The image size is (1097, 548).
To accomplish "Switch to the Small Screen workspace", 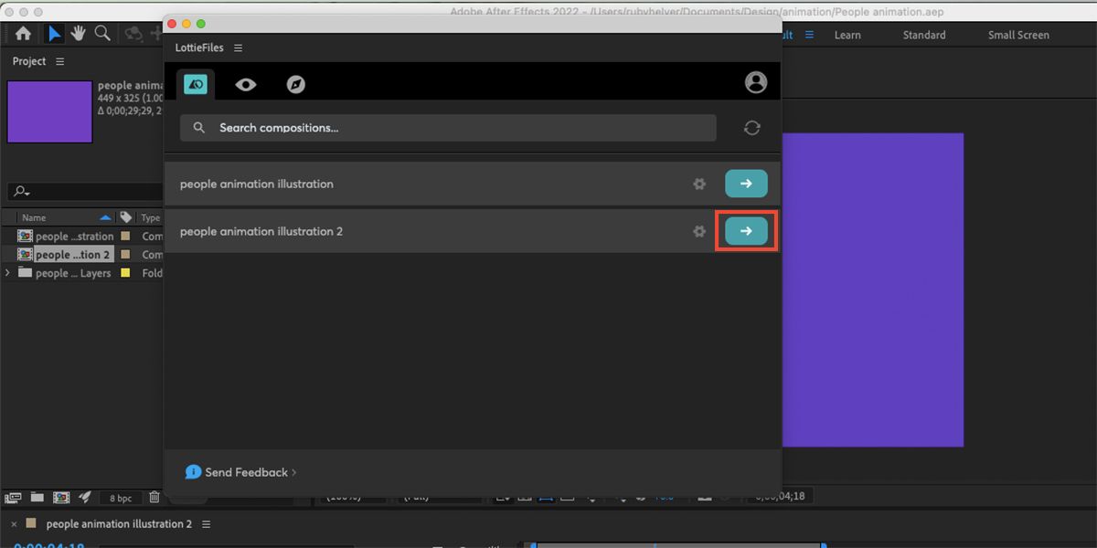I will click(x=1018, y=35).
